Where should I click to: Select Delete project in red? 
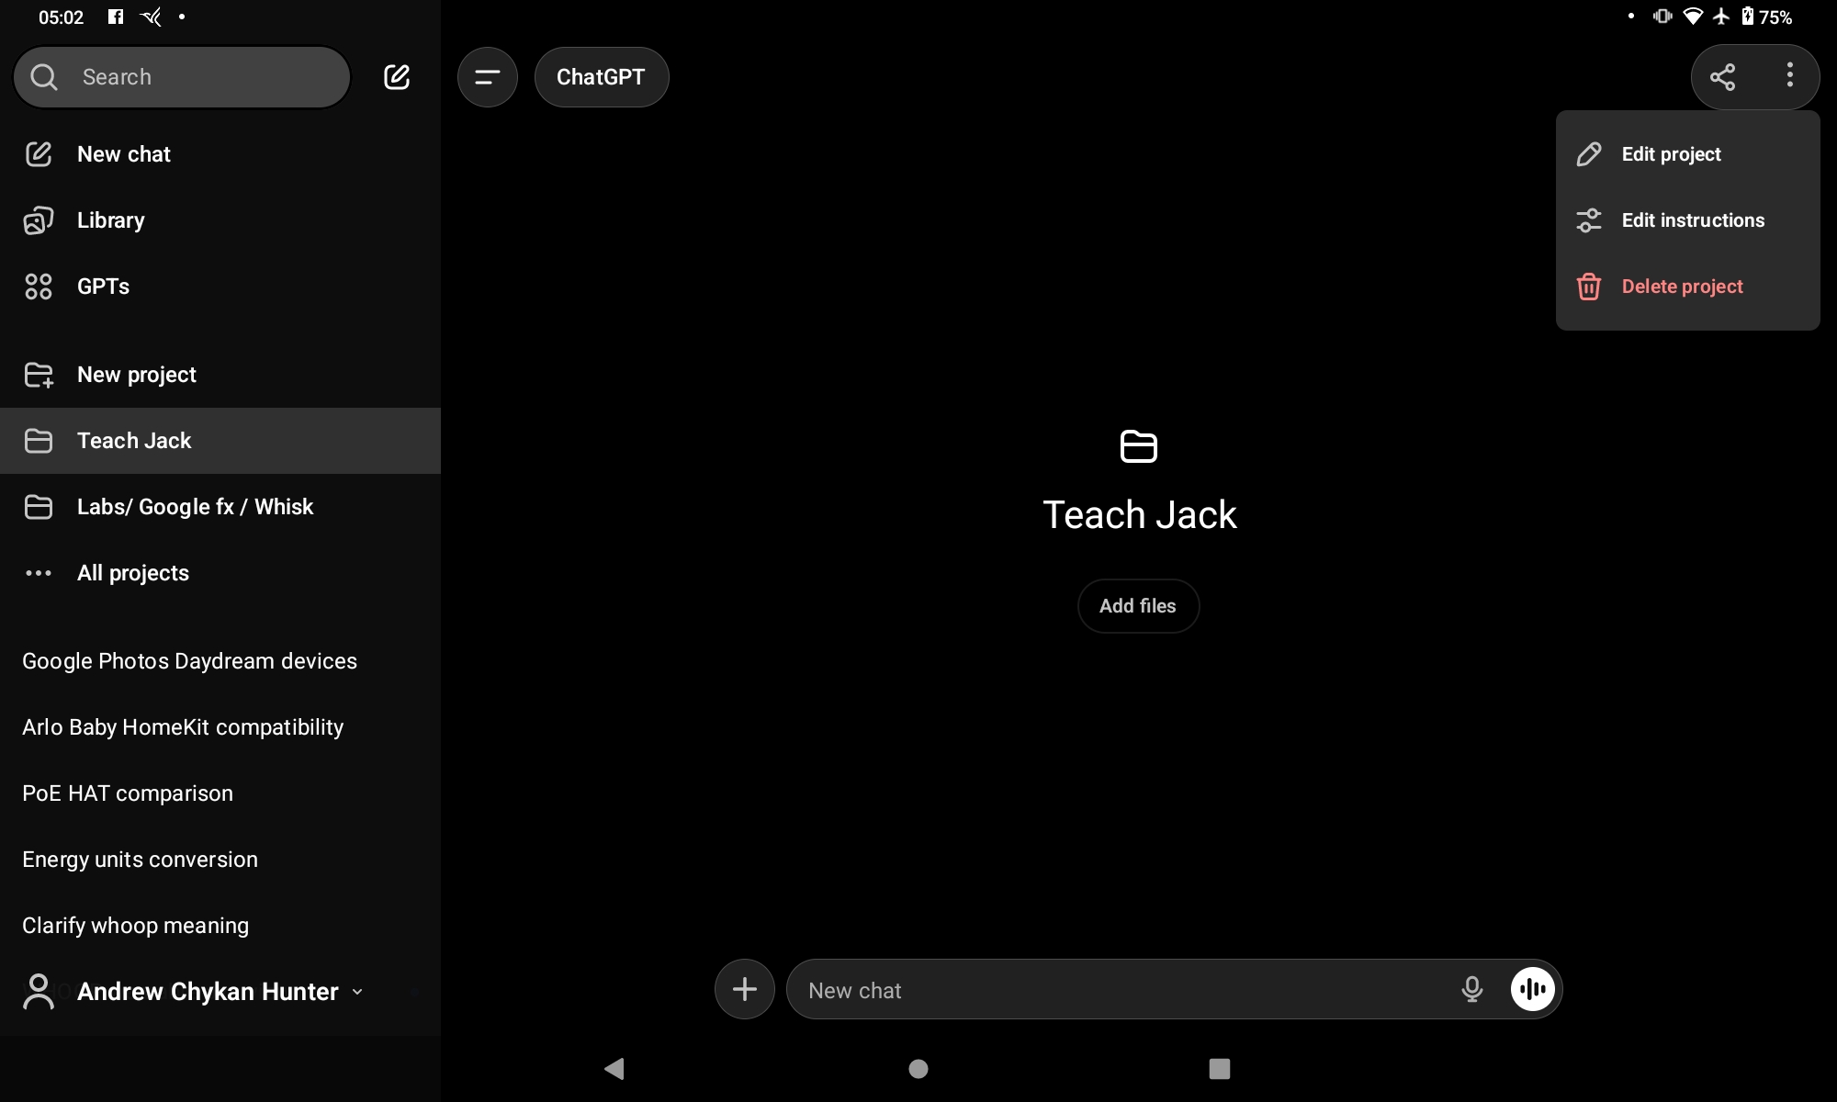pos(1681,287)
